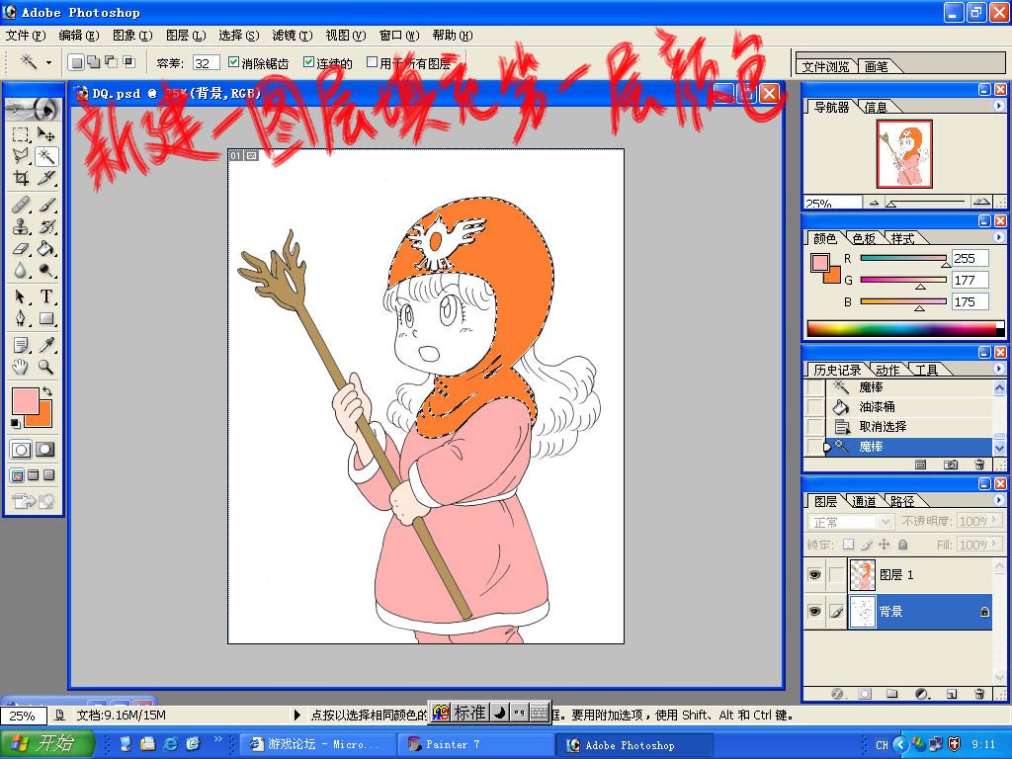Screen dimensions: 1012x759
Task: Select the Hand tool
Action: (x=21, y=368)
